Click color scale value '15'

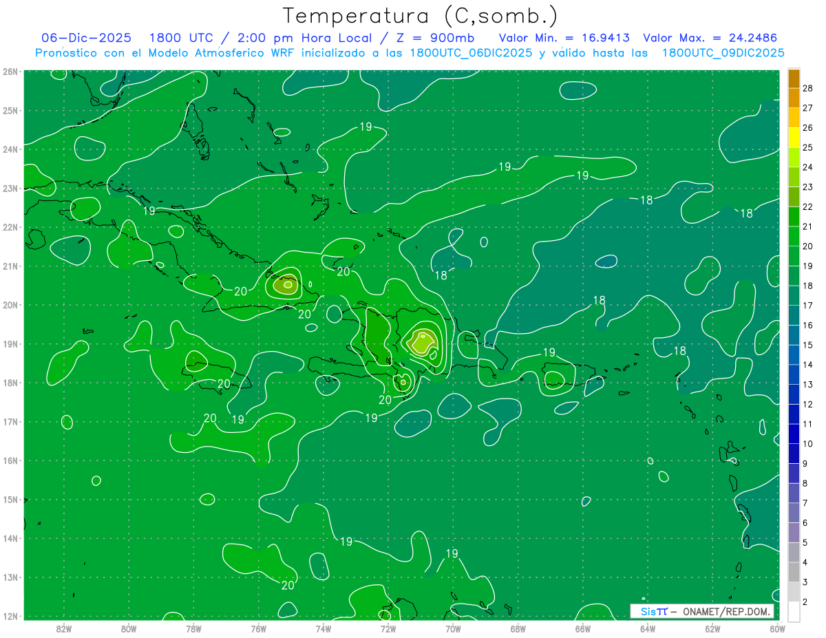point(808,345)
